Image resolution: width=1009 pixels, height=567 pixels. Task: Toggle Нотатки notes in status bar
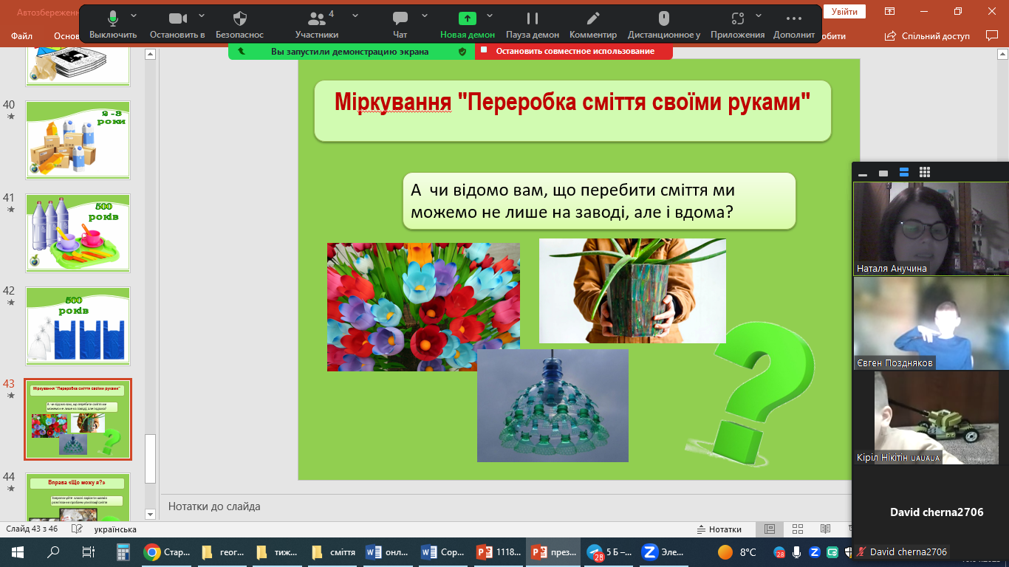click(x=719, y=529)
